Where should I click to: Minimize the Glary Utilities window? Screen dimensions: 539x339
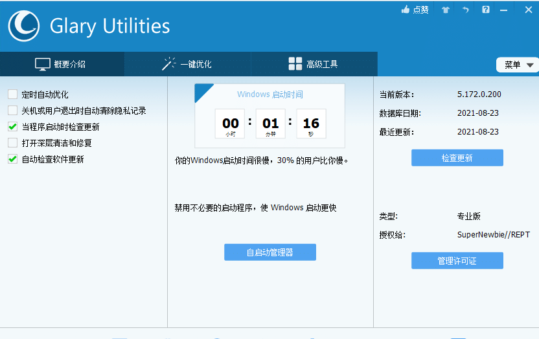[x=503, y=10]
